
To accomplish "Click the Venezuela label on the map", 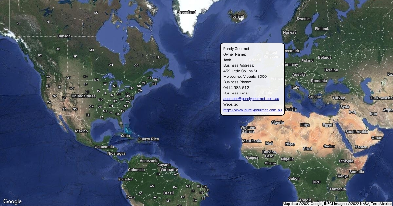I will (x=149, y=161).
